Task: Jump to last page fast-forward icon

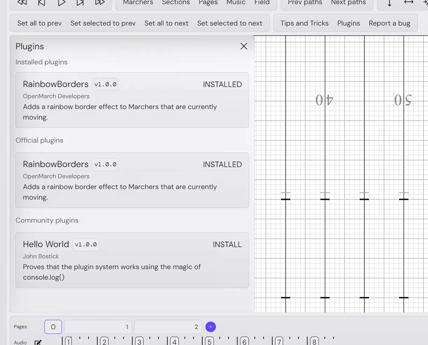Action: pyautogui.click(x=100, y=2)
